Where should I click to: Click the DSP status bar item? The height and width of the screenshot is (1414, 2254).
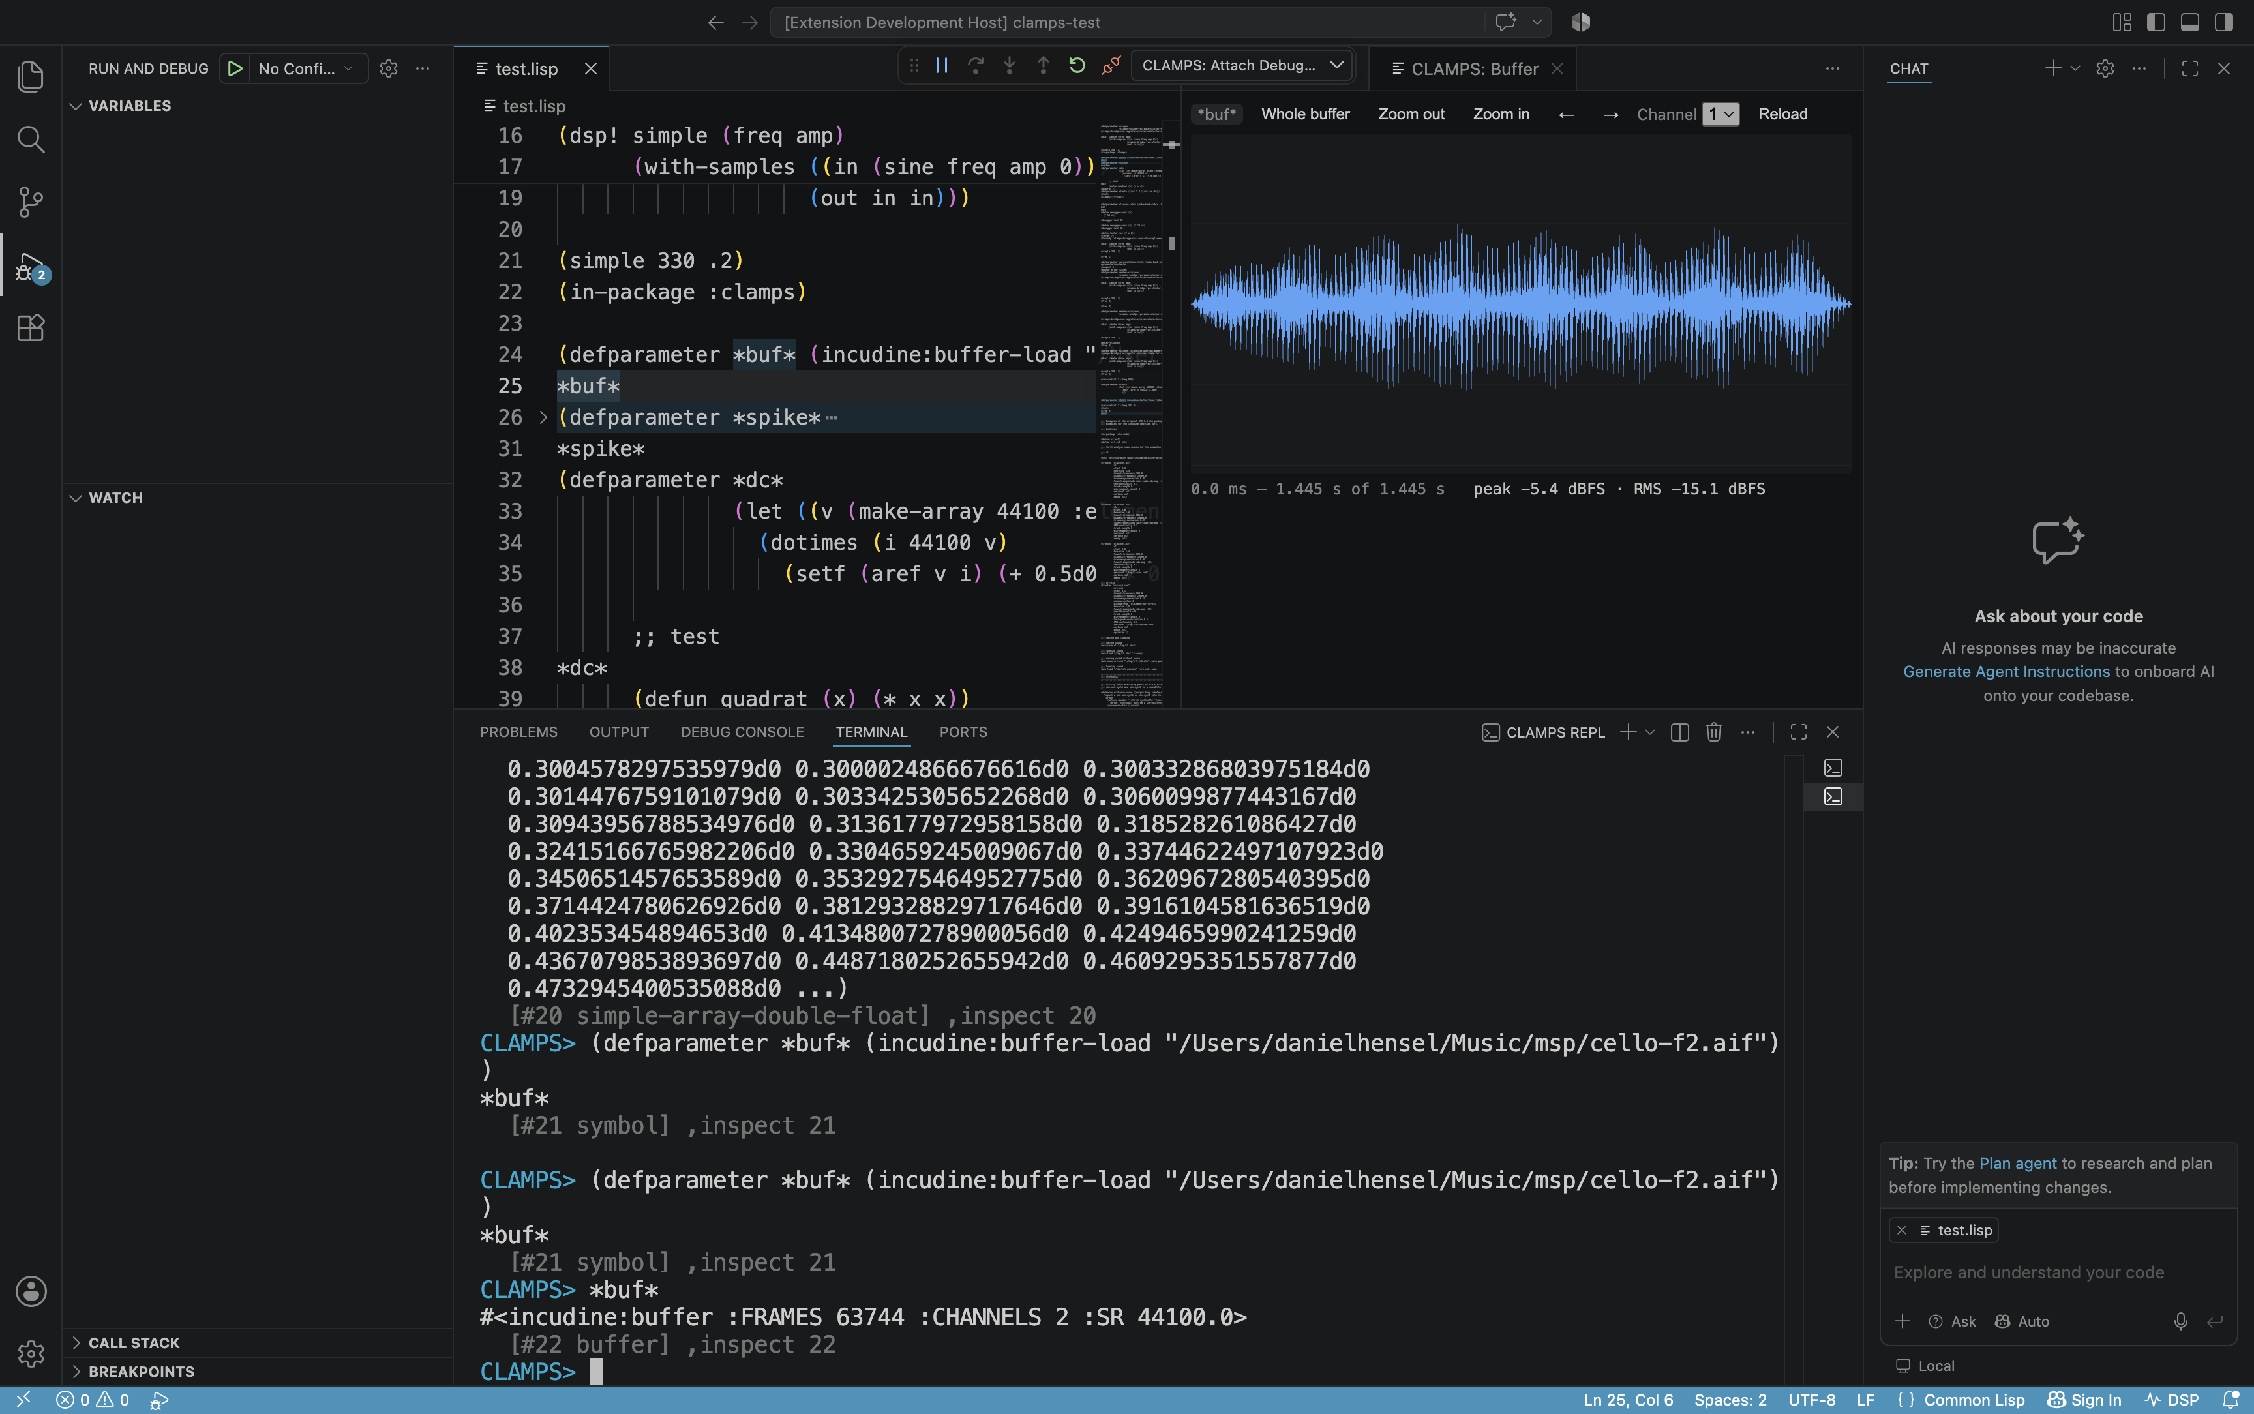[x=2172, y=1400]
